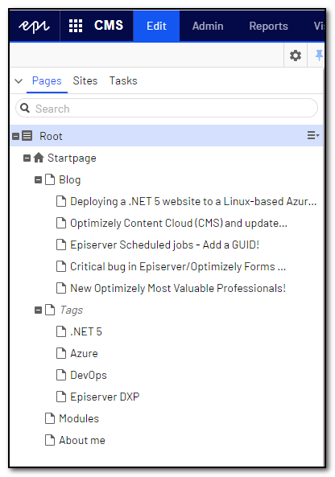
Task: Select the DevOps tag page
Action: (x=89, y=376)
